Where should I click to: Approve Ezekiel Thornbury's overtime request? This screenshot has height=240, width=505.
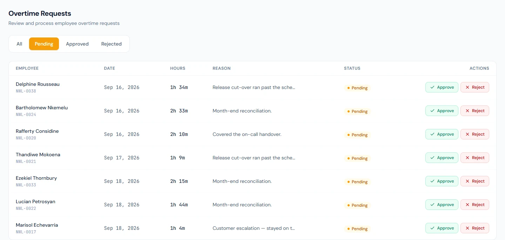[x=442, y=181]
